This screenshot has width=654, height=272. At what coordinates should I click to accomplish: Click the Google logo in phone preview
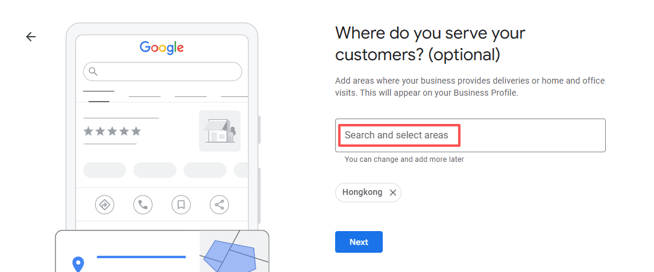click(x=162, y=47)
